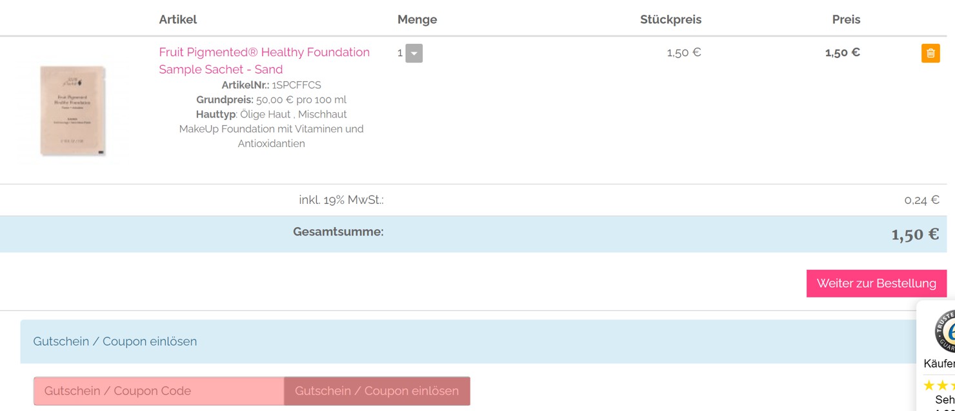Open the Trusted Shops badge widget

945,332
